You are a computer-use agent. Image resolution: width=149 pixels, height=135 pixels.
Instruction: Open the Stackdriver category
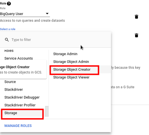tap(14, 90)
